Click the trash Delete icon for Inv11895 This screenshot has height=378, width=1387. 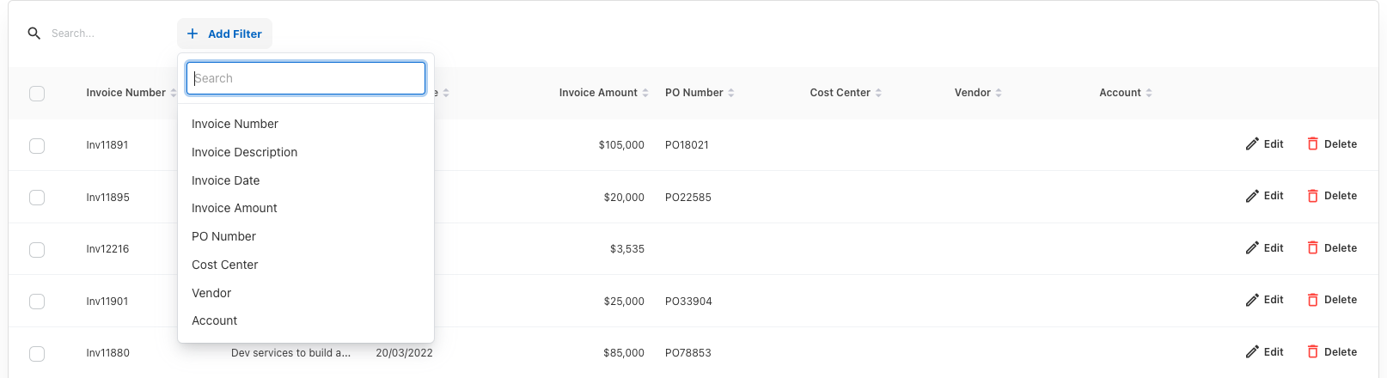1312,196
